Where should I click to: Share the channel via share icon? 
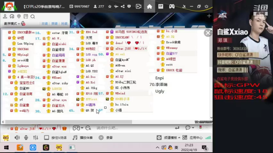click(x=123, y=6)
